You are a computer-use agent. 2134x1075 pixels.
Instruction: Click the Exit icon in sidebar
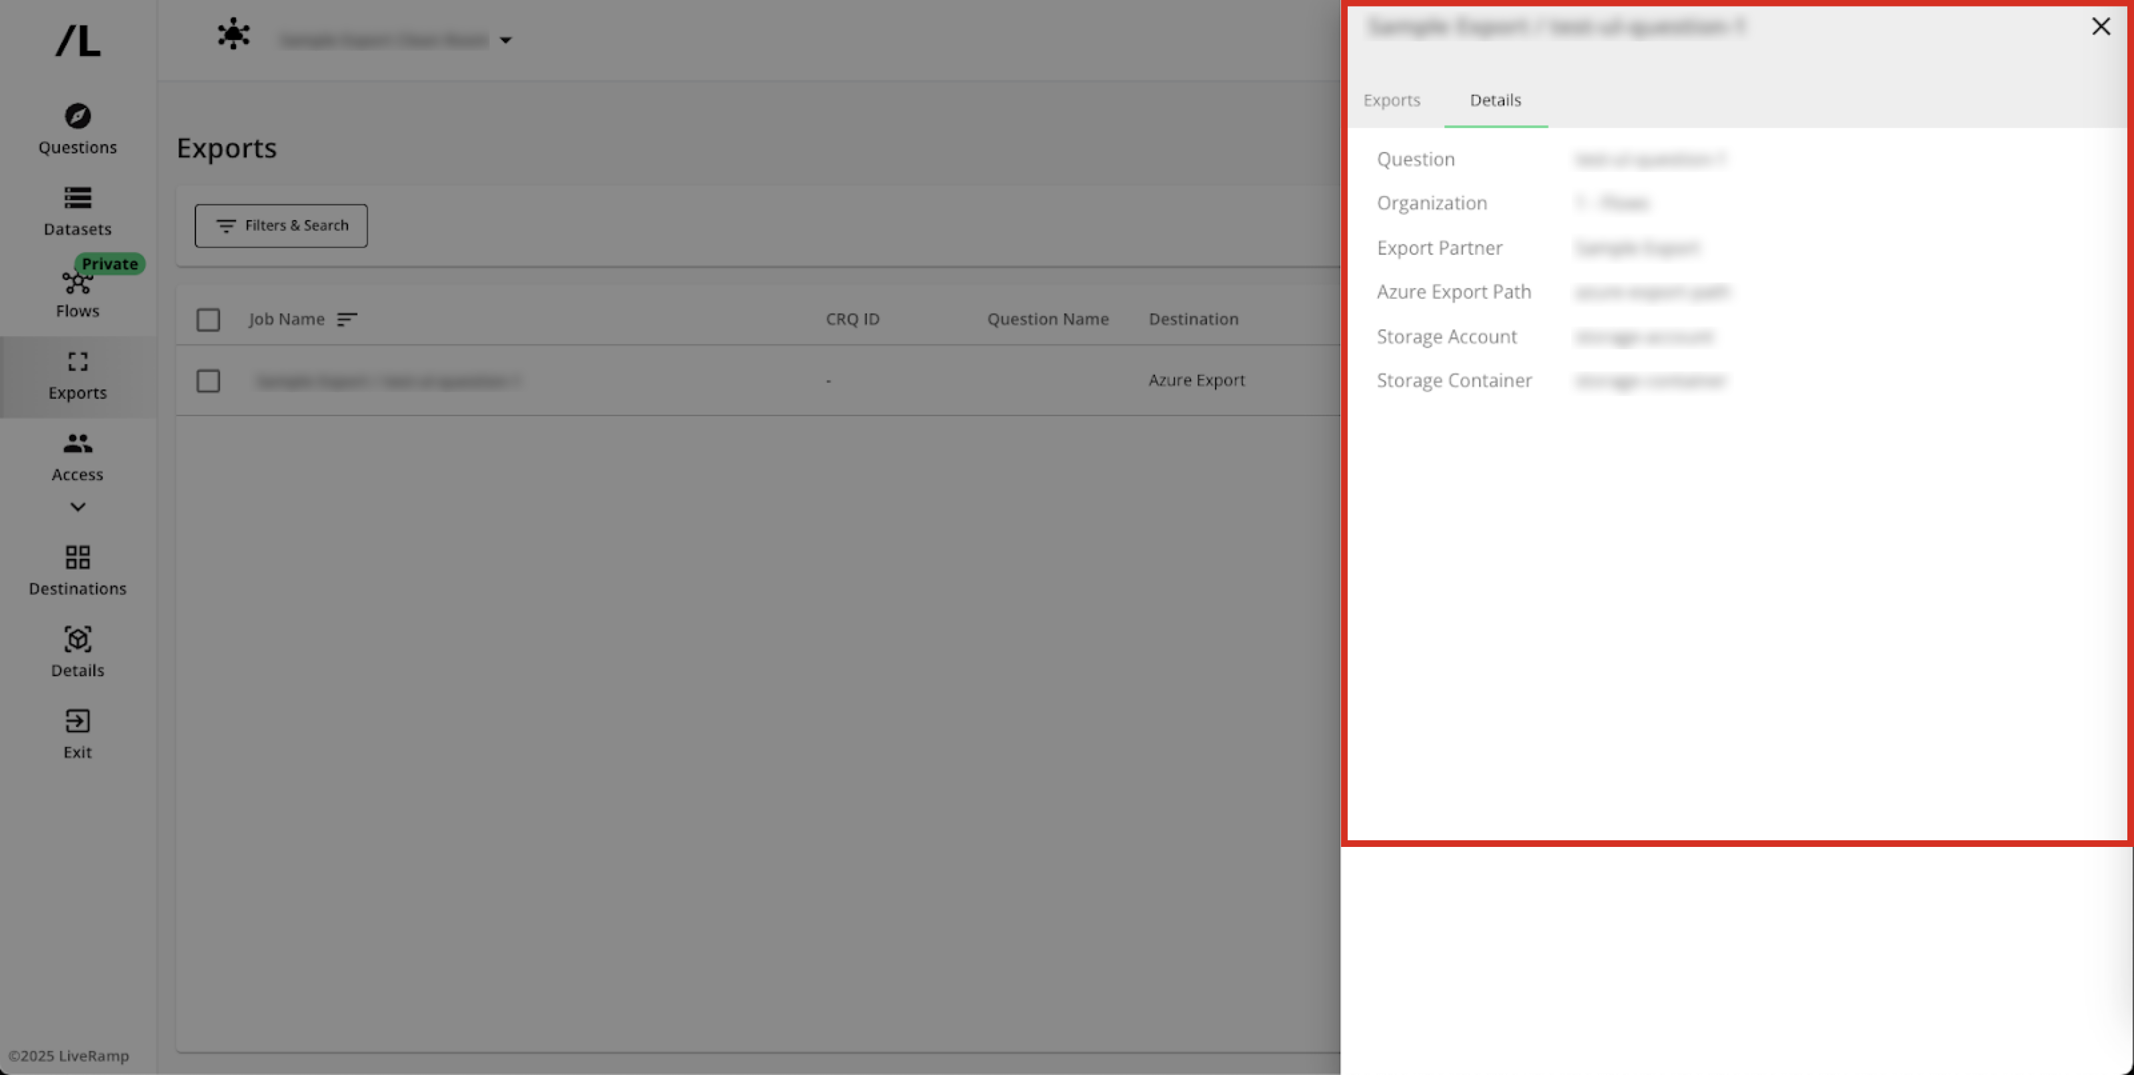click(78, 722)
